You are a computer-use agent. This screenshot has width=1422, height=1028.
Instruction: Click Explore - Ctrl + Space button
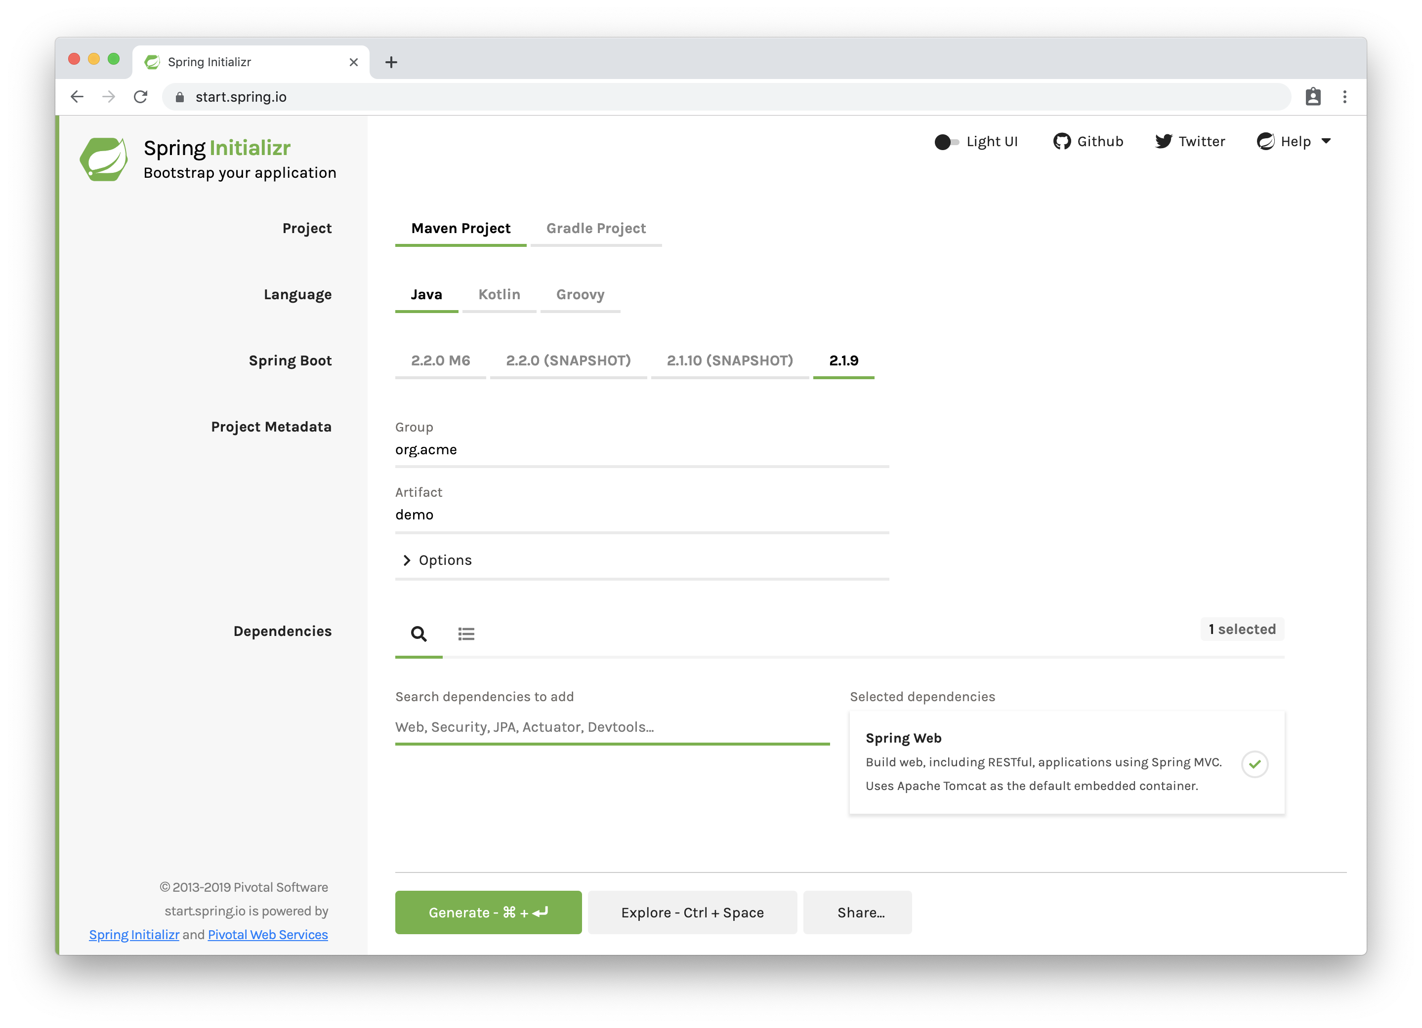tap(692, 913)
